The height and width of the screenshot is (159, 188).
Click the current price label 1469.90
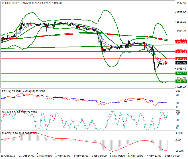[x=181, y=63]
